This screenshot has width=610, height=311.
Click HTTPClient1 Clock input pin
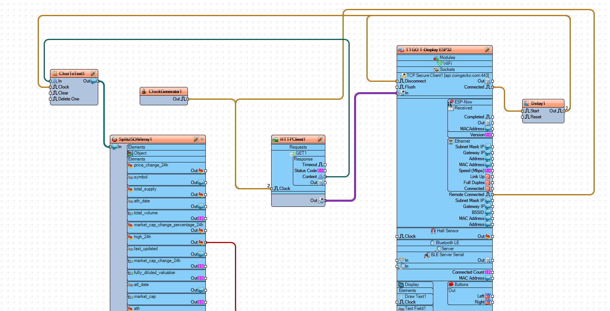272,189
